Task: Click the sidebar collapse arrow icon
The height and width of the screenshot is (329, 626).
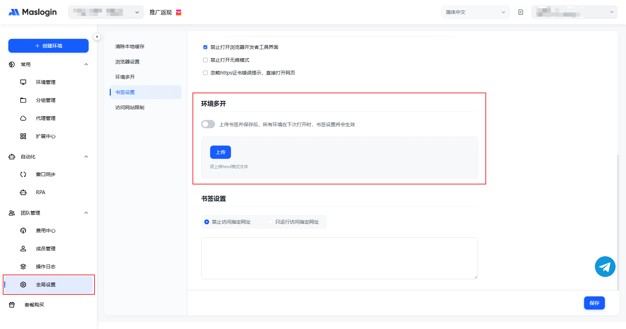Action: pos(97,37)
